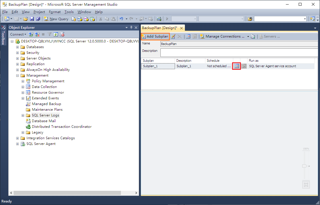This screenshot has width=320, height=205.
Task: Open the Object Explorer window position dropdown
Action: [127, 27]
